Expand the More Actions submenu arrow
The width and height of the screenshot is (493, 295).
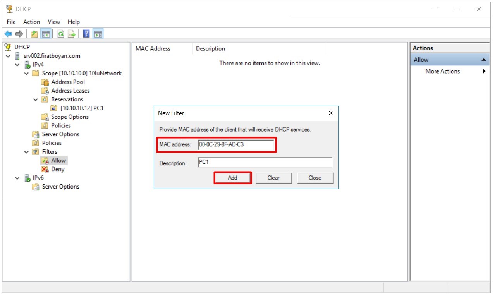click(x=484, y=71)
